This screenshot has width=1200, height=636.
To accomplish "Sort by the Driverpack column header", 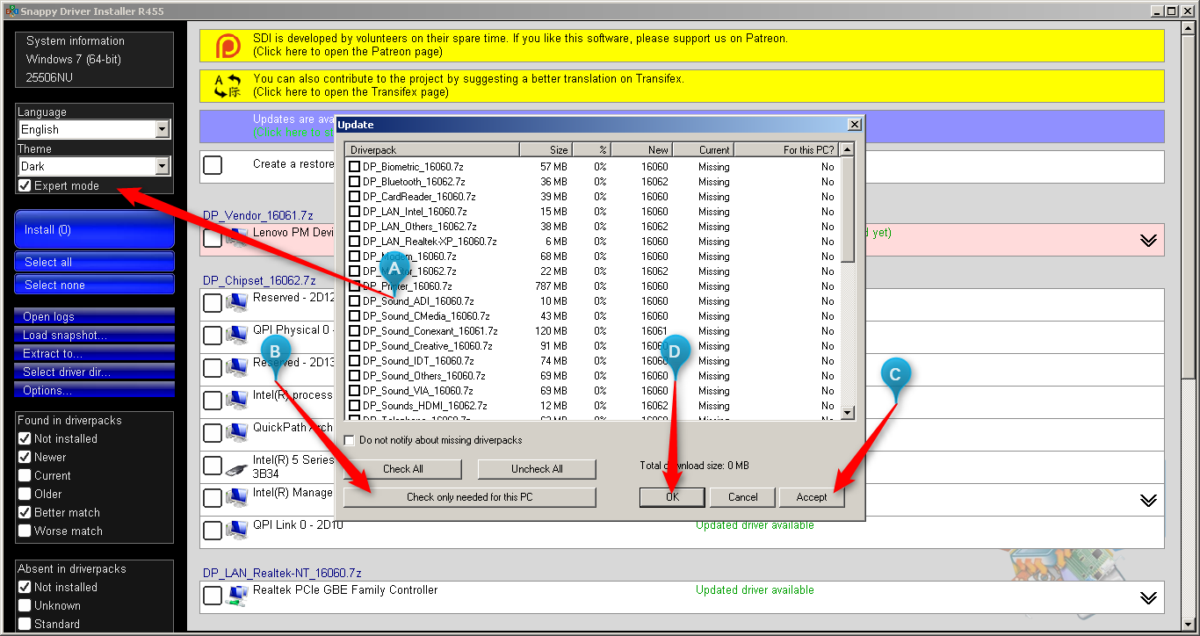I will point(431,150).
